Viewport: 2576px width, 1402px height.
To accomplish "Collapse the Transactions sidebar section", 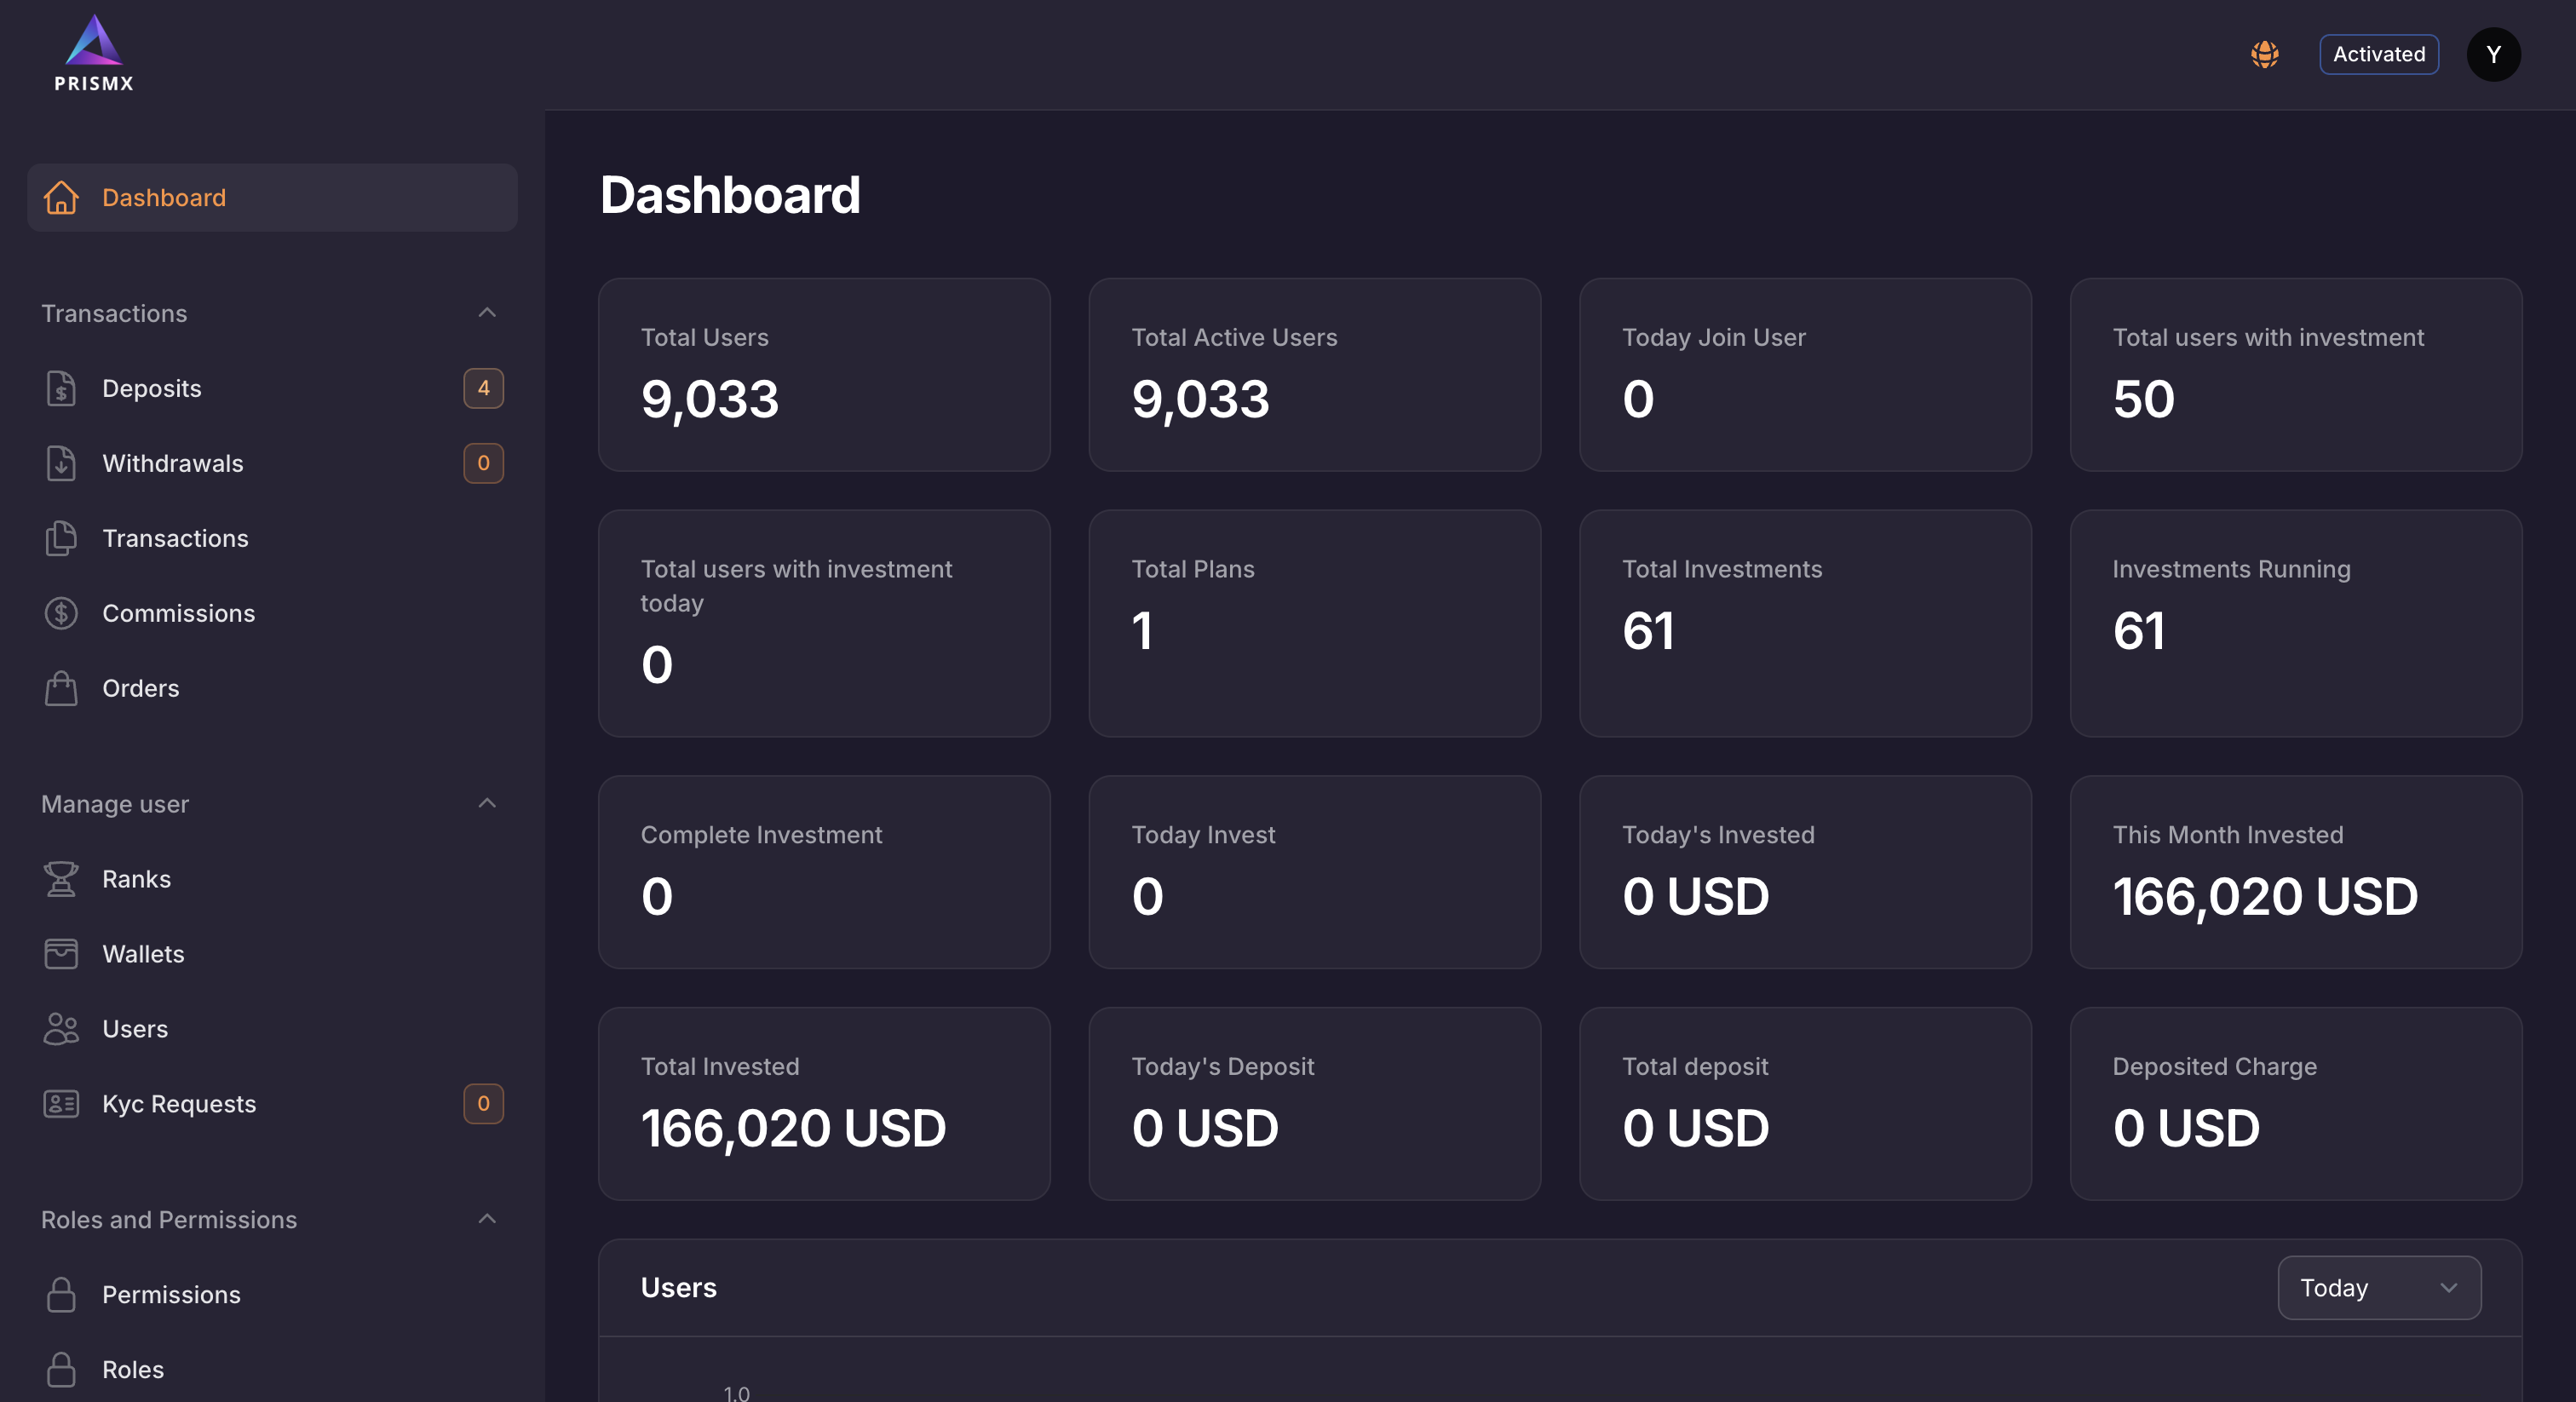I will [x=487, y=313].
